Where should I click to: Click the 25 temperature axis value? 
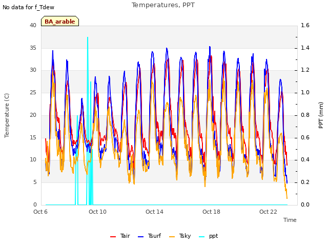(x=33, y=92)
